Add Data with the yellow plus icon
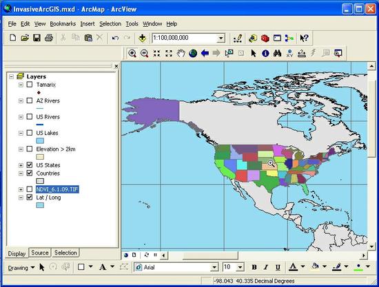This screenshot has height=287, width=379. 142,38
